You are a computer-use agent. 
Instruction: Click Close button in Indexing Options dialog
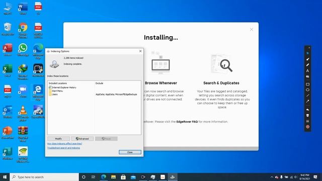(x=130, y=152)
